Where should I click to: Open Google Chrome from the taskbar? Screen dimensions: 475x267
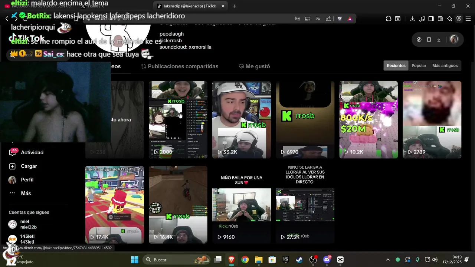point(245,260)
